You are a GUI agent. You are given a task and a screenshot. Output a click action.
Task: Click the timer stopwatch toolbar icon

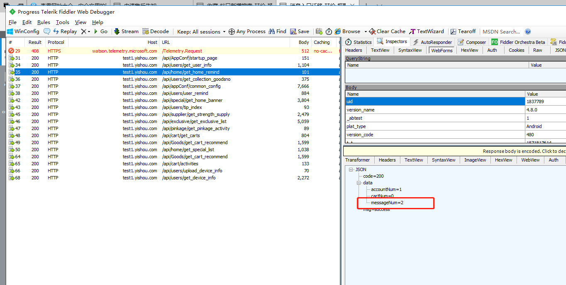coord(329,31)
